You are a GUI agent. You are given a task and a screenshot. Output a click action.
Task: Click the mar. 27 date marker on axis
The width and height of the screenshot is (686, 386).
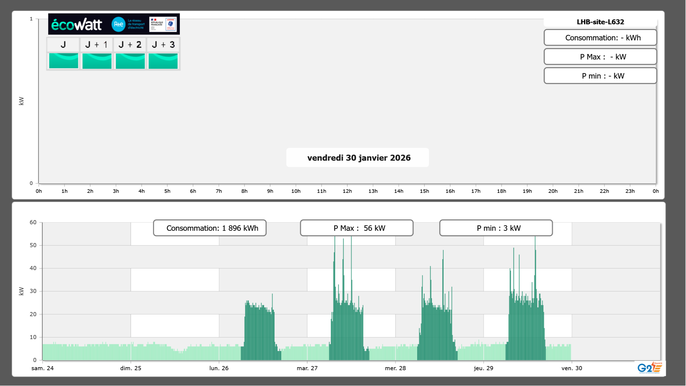click(307, 368)
